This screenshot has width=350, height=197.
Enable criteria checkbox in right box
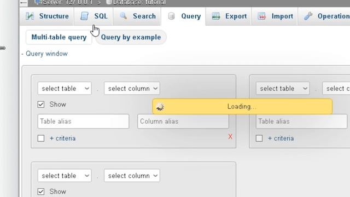[x=259, y=138]
